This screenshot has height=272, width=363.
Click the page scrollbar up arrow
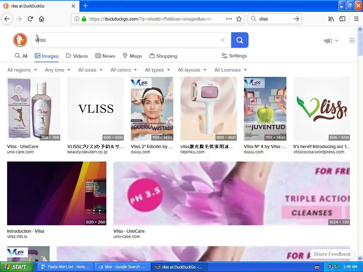(x=360, y=29)
